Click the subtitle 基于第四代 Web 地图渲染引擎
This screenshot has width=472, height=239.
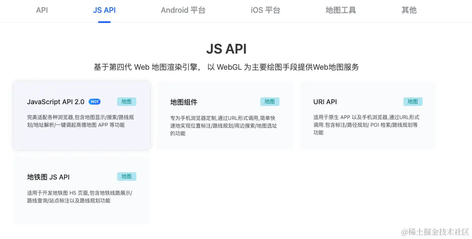[226, 67]
